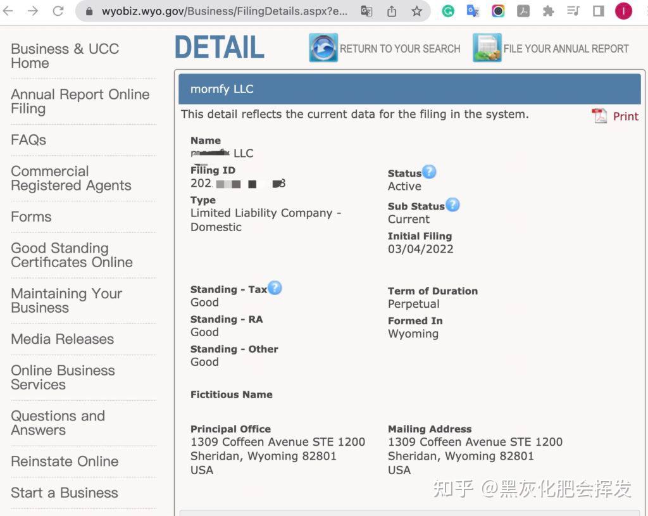
Task: Reload the page with refresh icon
Action: pyautogui.click(x=58, y=11)
